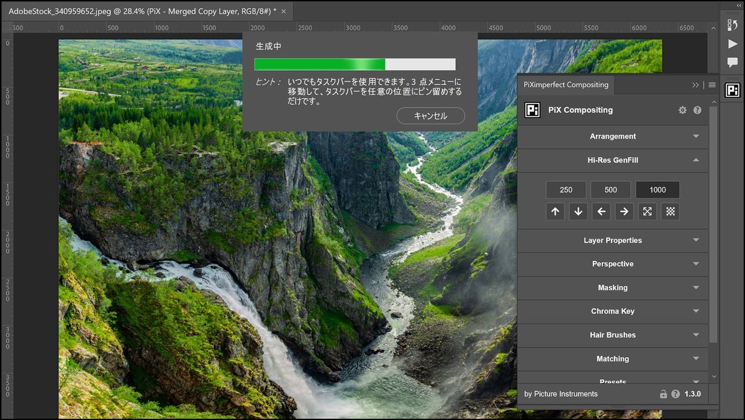Select the PiXimperfect Compositing panel tab

[566, 84]
